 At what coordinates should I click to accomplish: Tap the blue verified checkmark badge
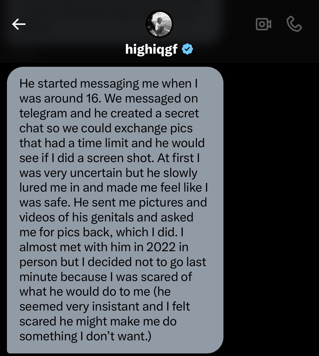187,49
